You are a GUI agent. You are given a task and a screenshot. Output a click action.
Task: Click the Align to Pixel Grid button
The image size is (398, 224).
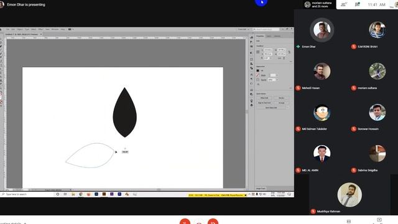[x=264, y=103]
